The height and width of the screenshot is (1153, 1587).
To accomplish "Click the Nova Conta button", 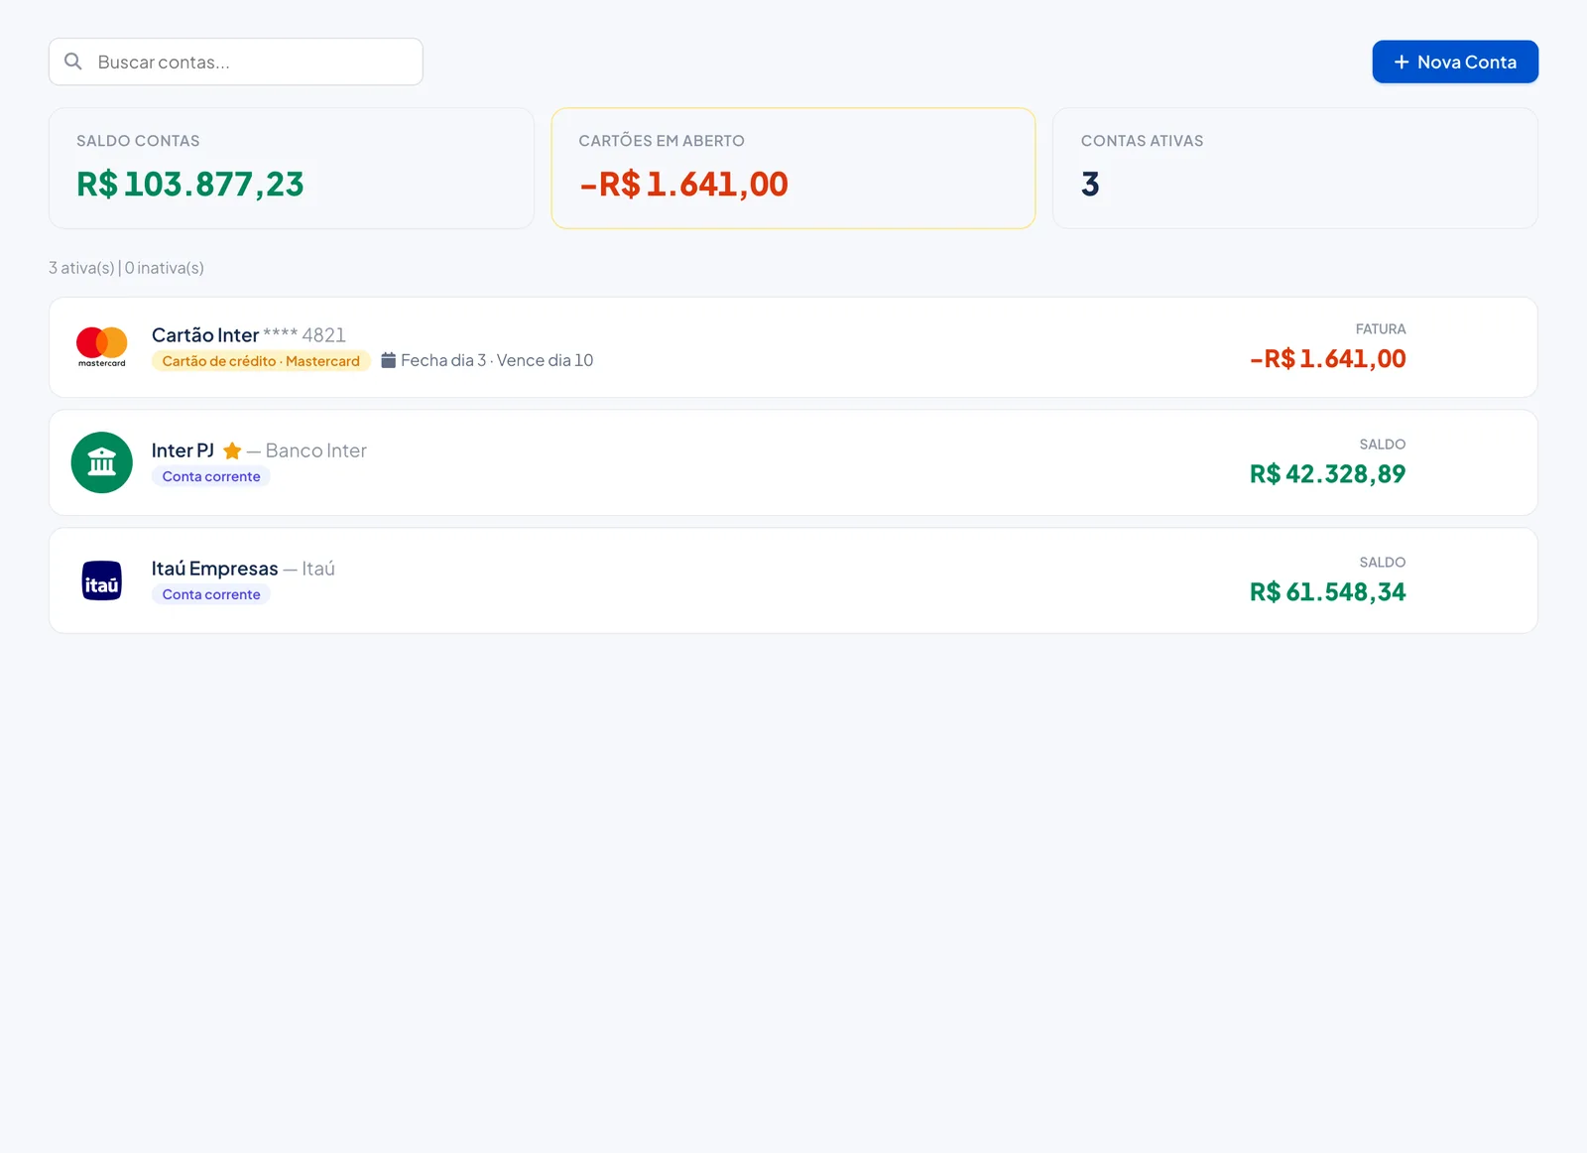I will [x=1455, y=62].
